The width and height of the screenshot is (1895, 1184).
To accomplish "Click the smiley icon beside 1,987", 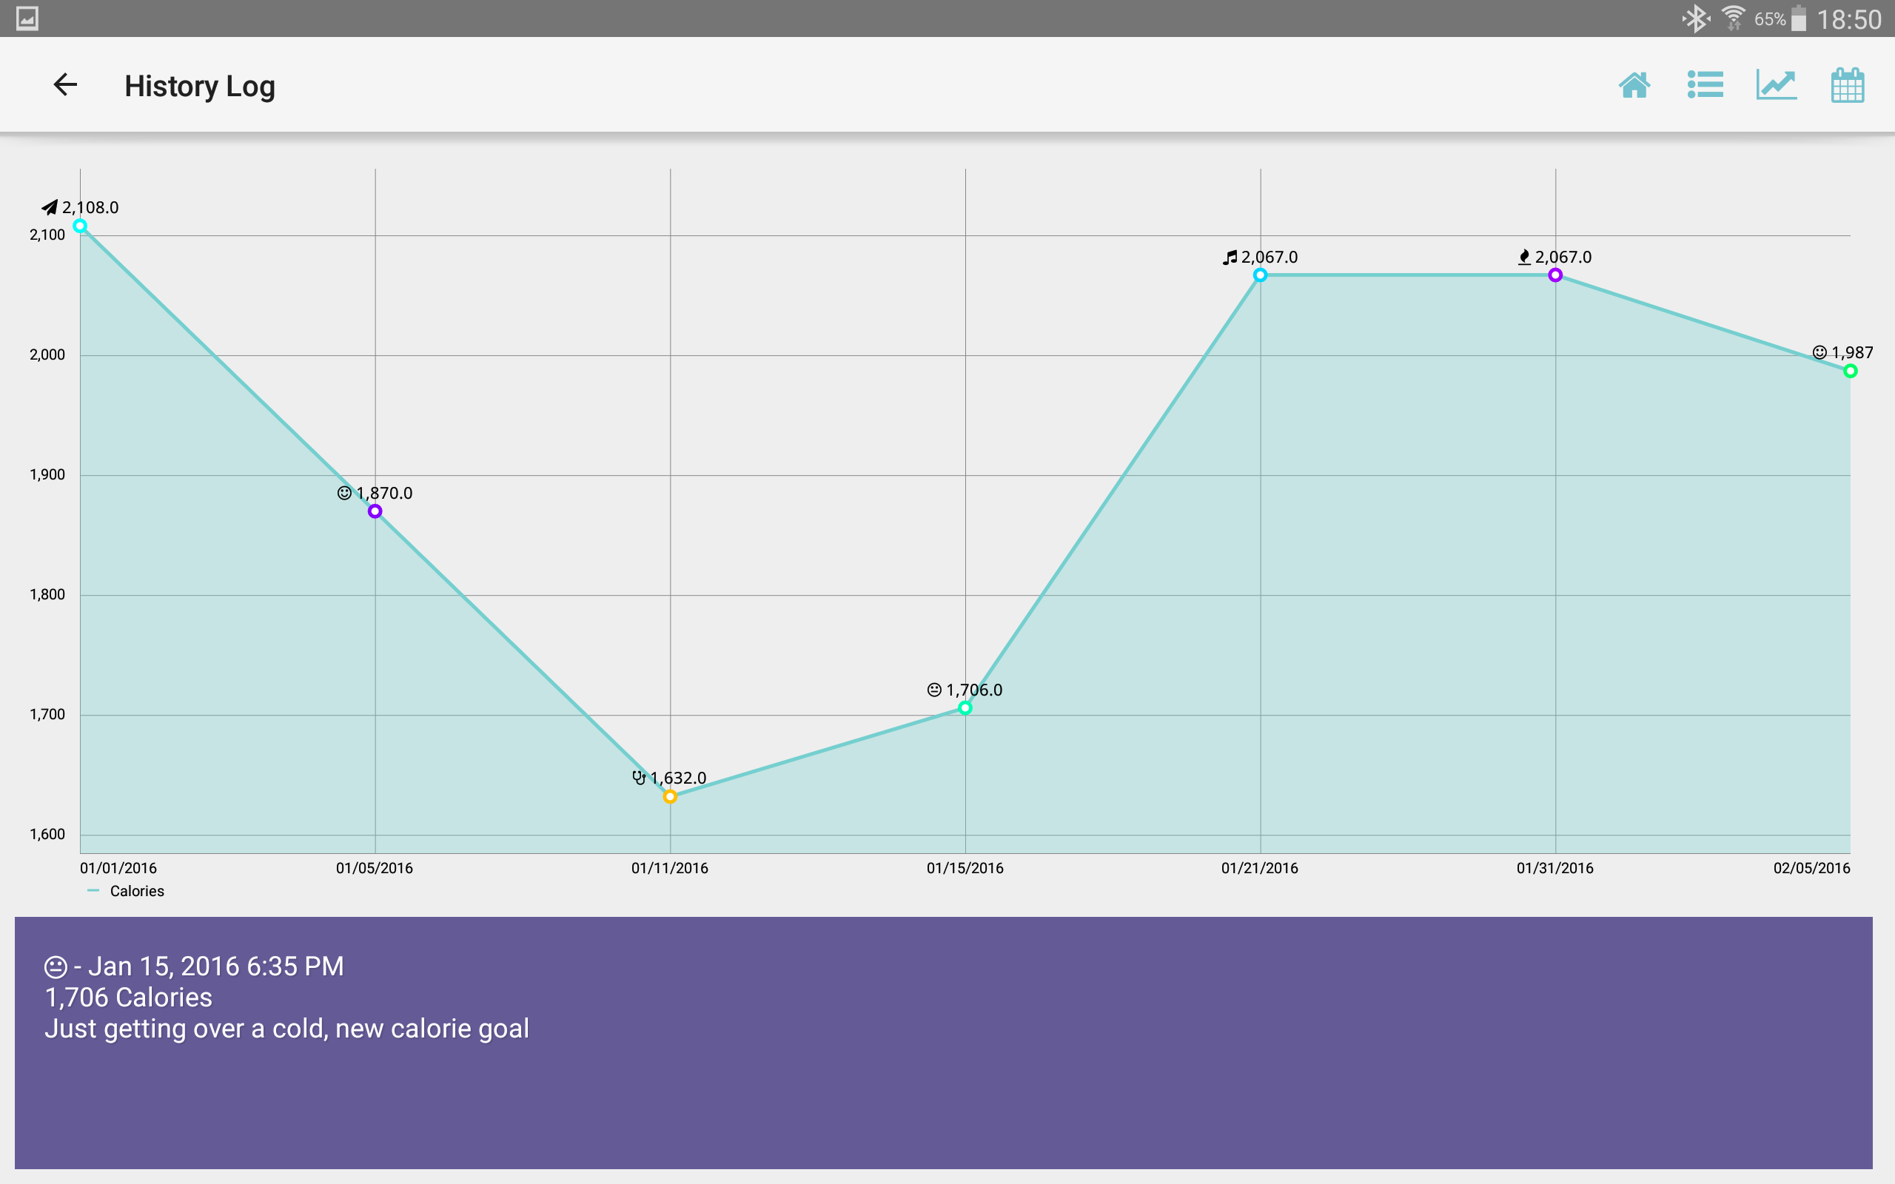I will coord(1819,352).
